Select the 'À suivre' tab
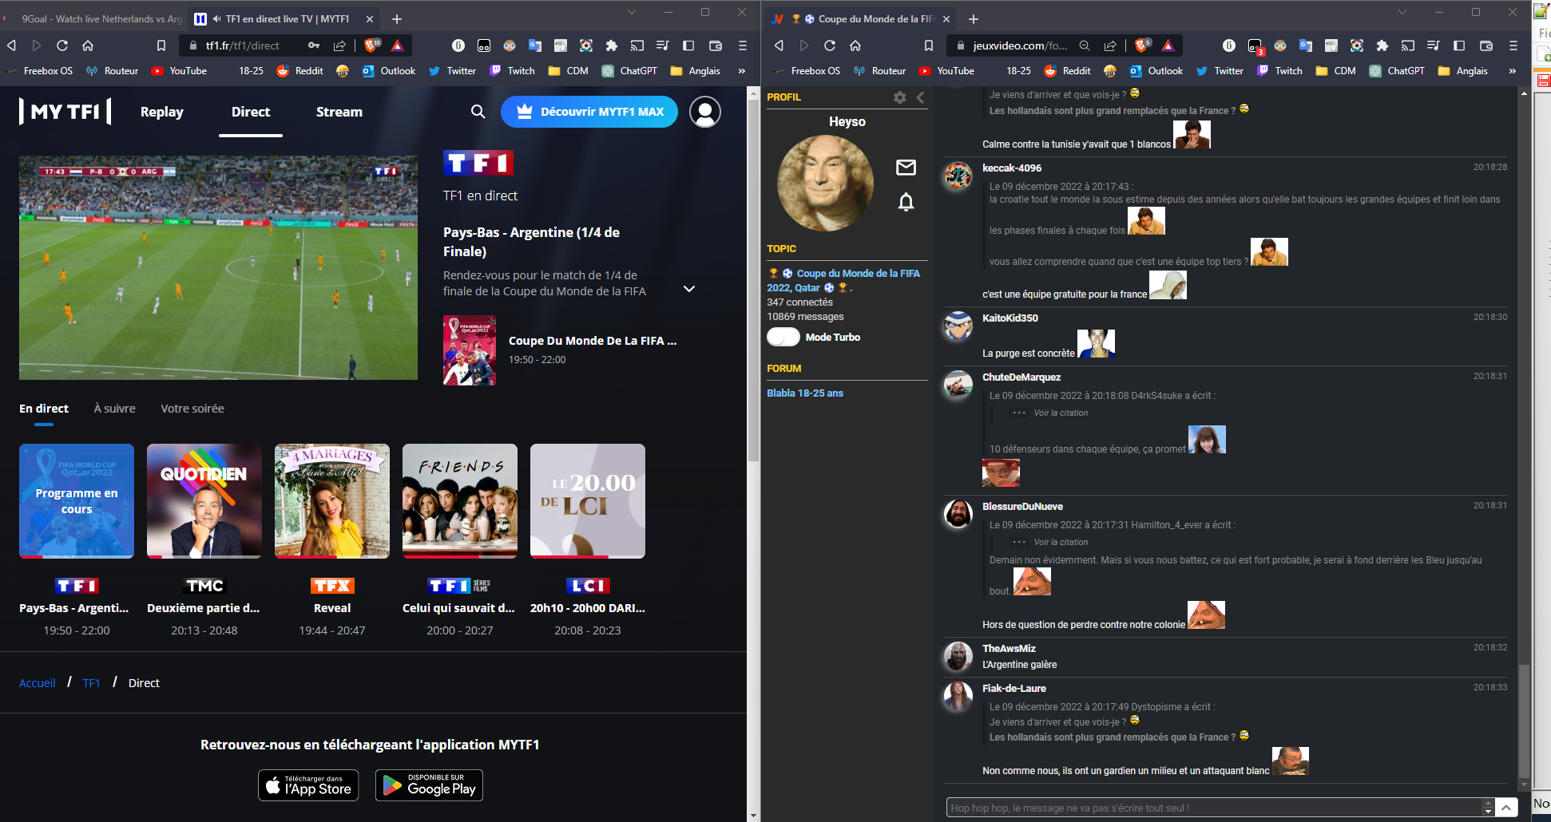The width and height of the screenshot is (1551, 822). pyautogui.click(x=114, y=409)
